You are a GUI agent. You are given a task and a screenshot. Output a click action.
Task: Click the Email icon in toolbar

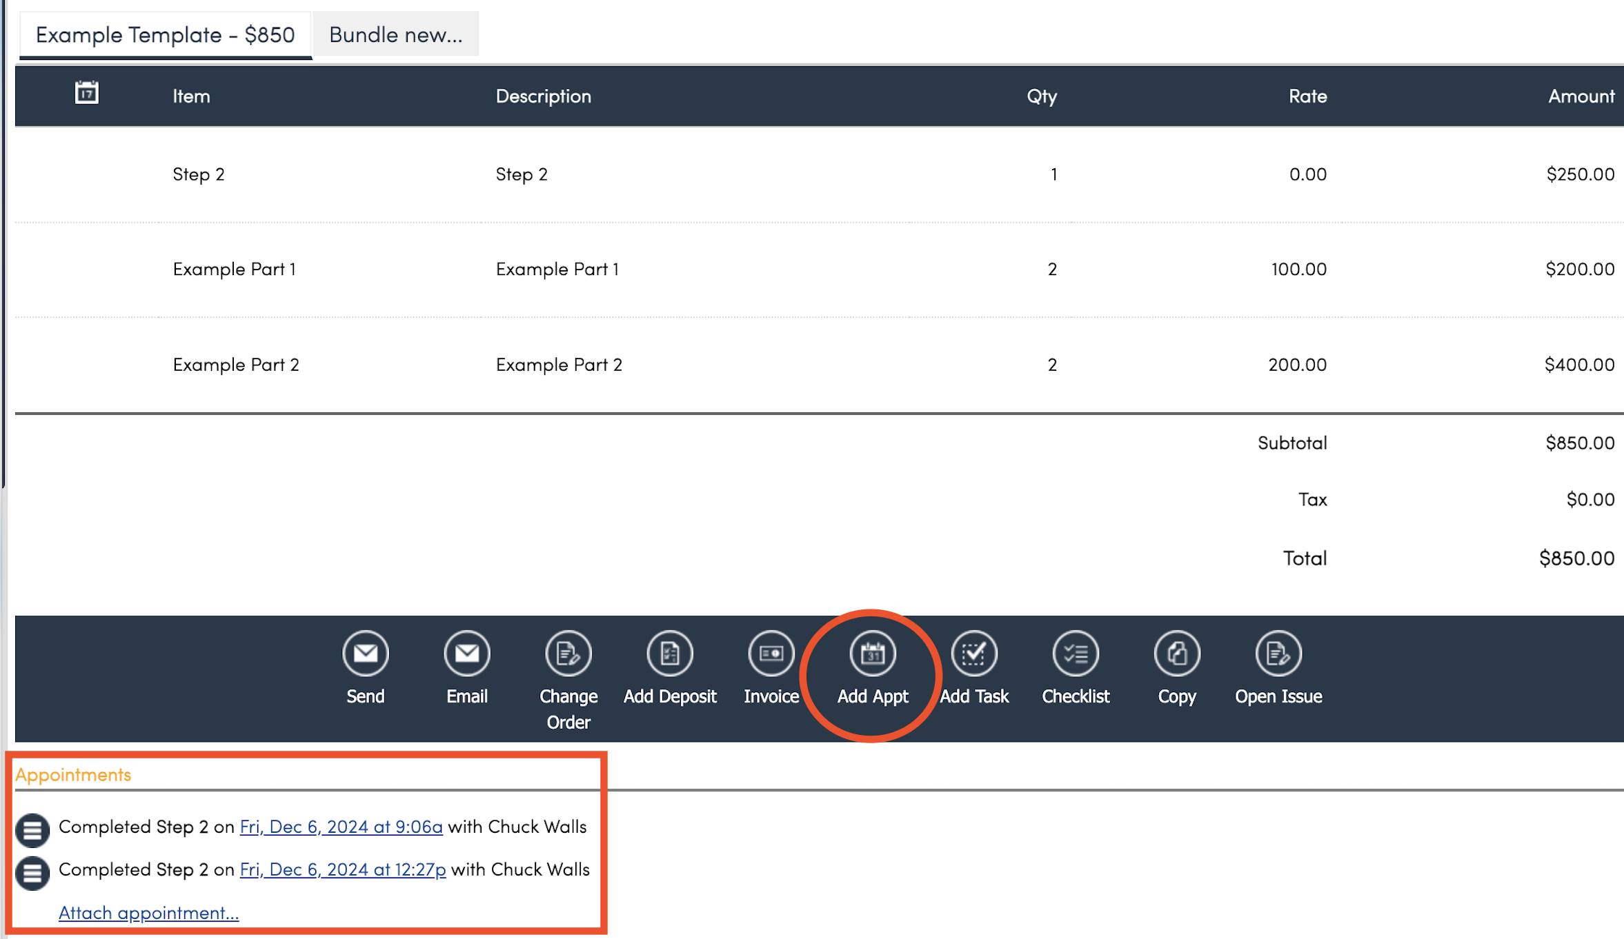(466, 653)
